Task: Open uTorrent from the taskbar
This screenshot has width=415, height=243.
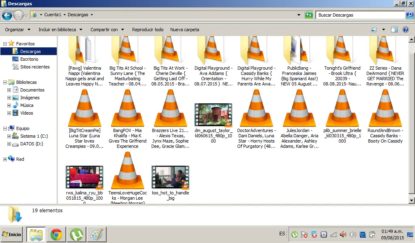Action: 77,234
